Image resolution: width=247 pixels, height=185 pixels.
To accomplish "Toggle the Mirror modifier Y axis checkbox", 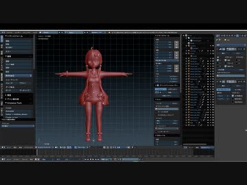I will pos(218,63).
